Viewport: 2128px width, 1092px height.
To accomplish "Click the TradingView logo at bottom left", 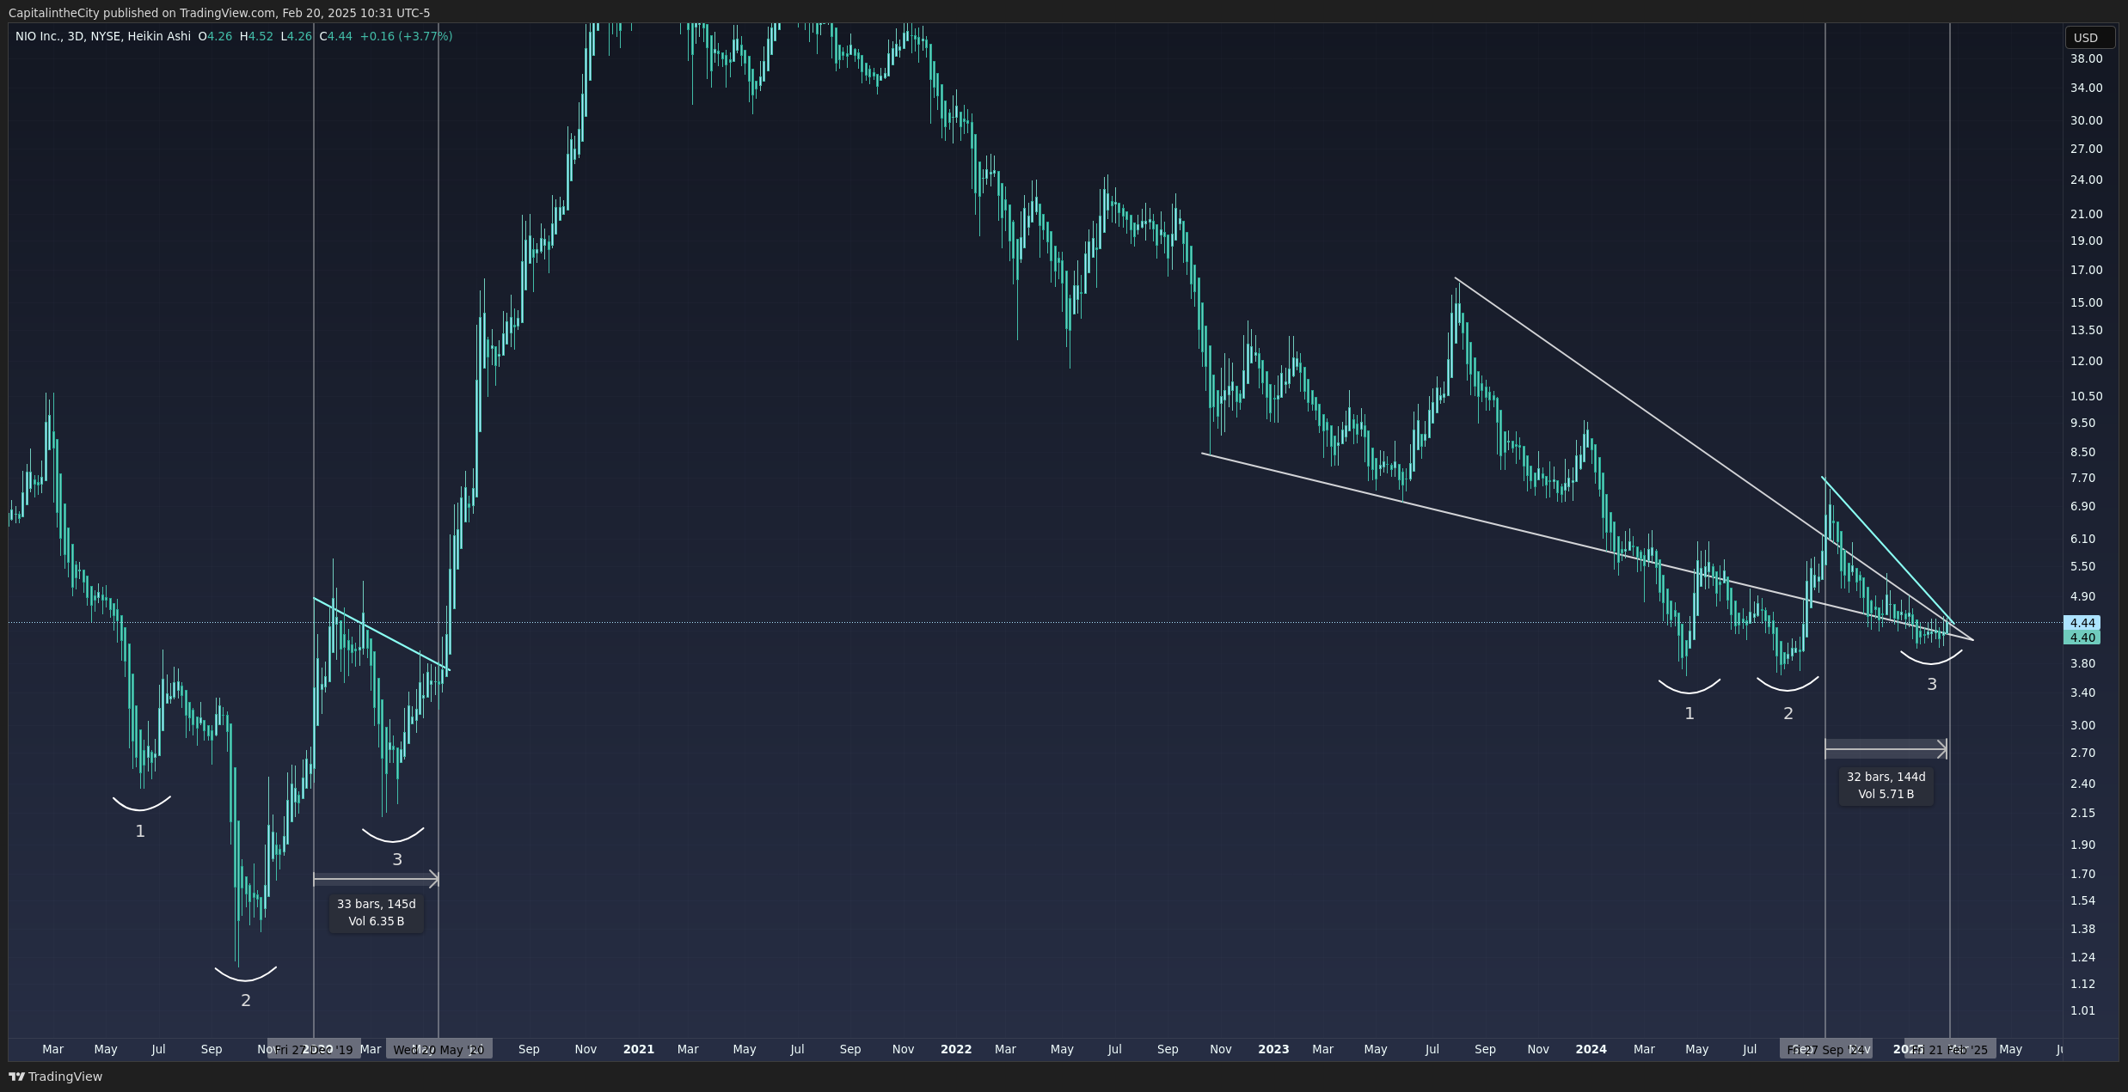I will (x=55, y=1077).
